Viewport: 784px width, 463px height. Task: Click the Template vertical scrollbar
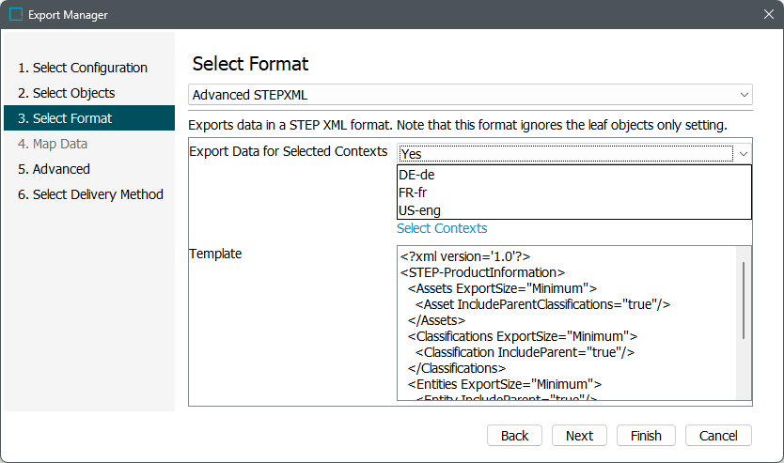[744, 301]
